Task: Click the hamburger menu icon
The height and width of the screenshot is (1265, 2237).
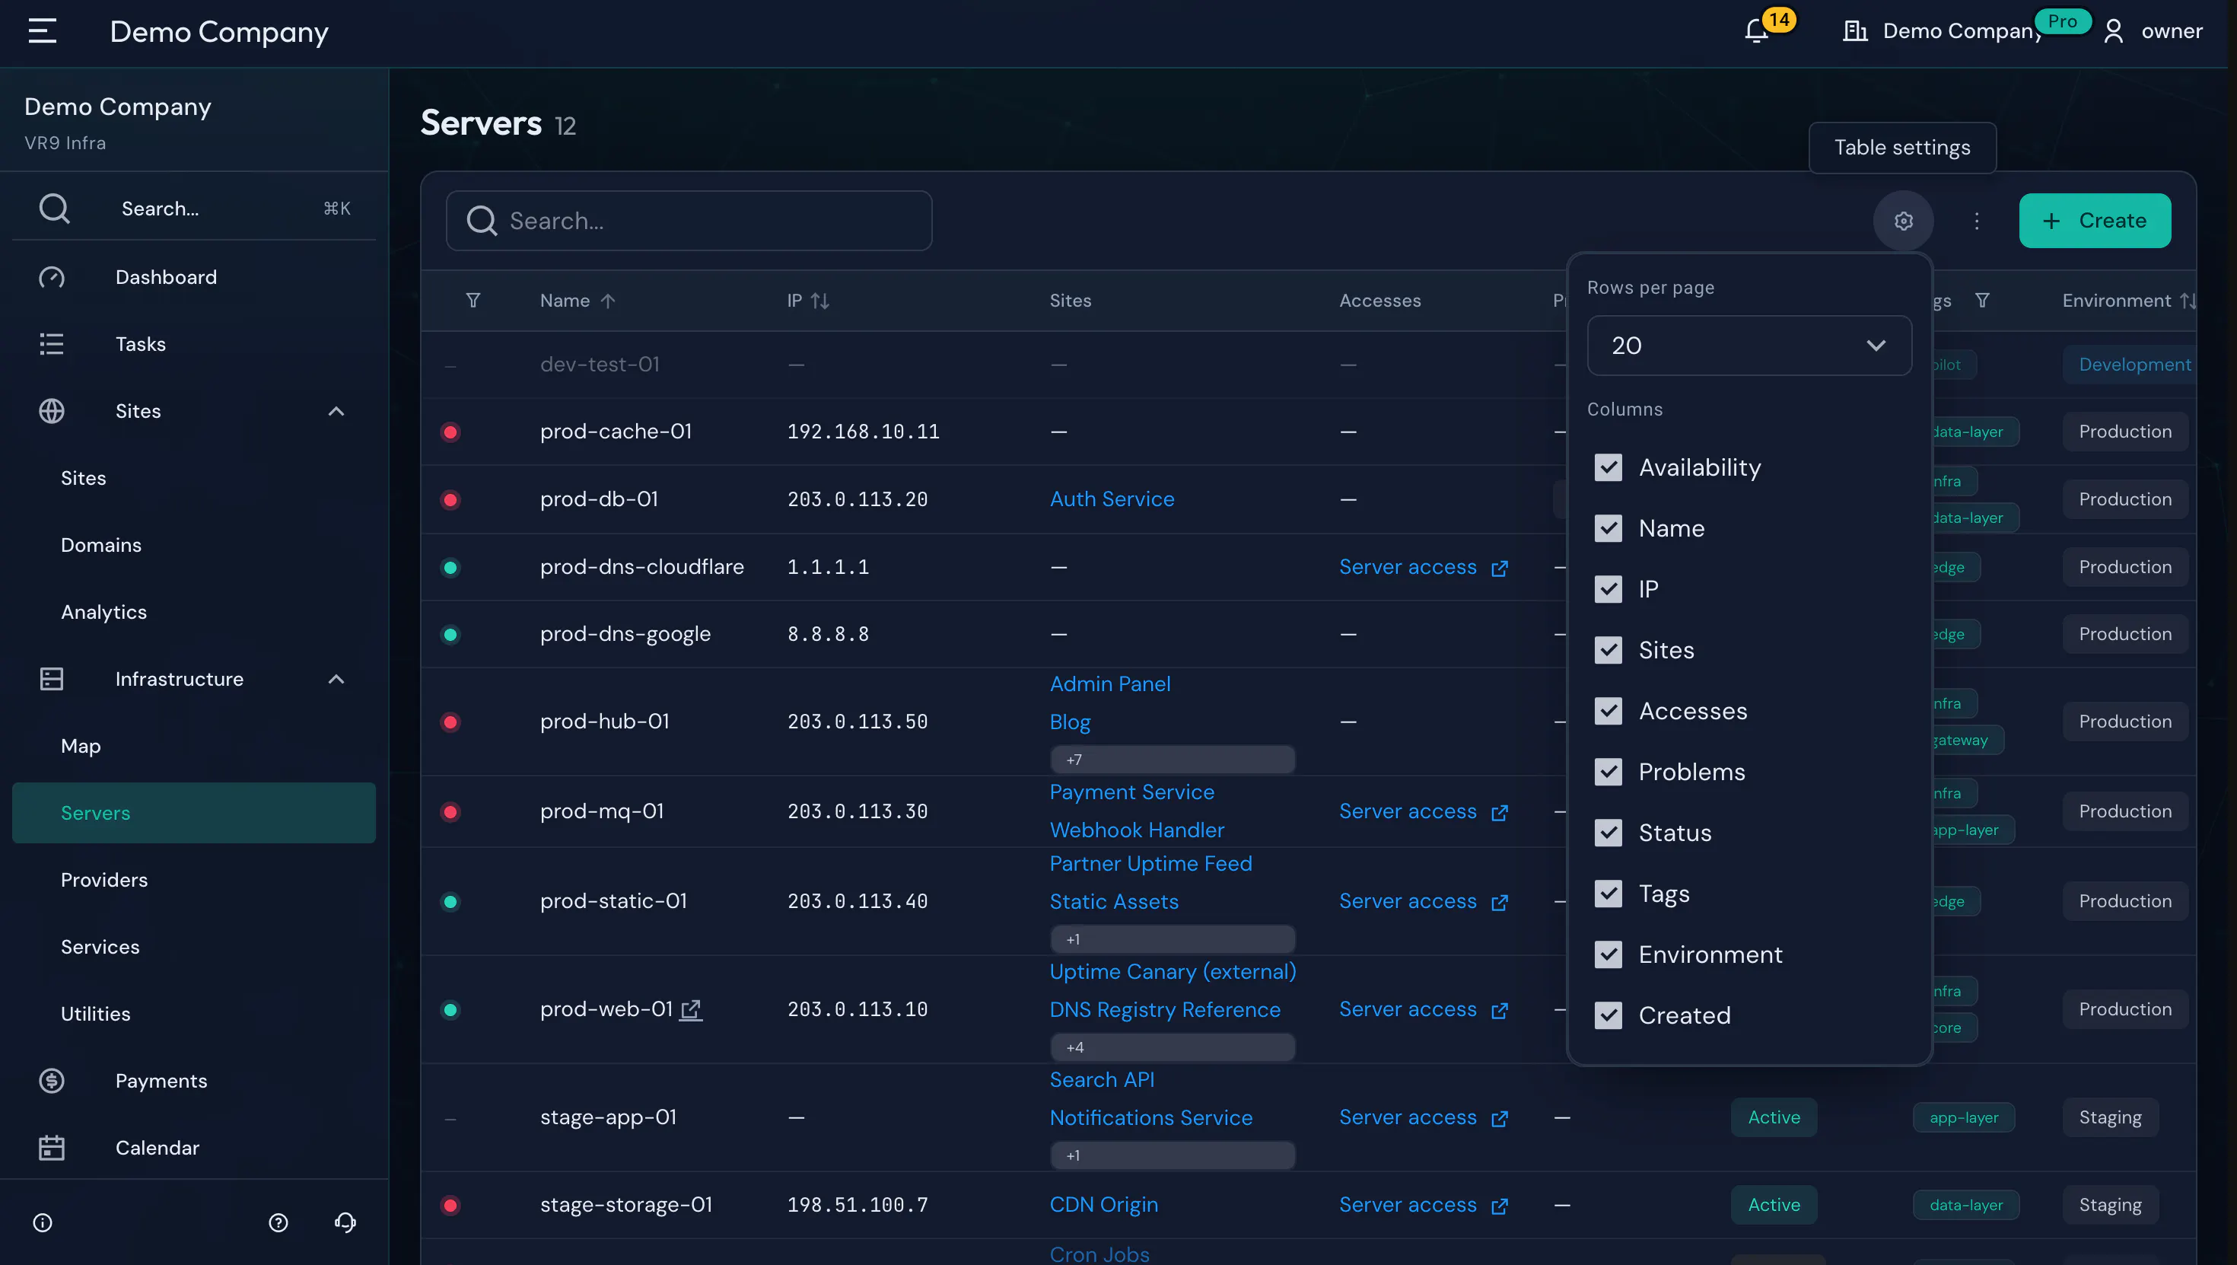Action: [x=43, y=31]
